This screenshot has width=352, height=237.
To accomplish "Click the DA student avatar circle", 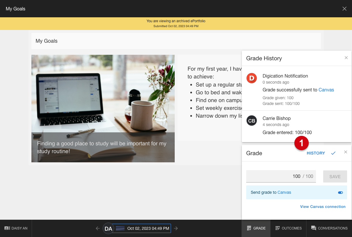I will click(x=108, y=228).
